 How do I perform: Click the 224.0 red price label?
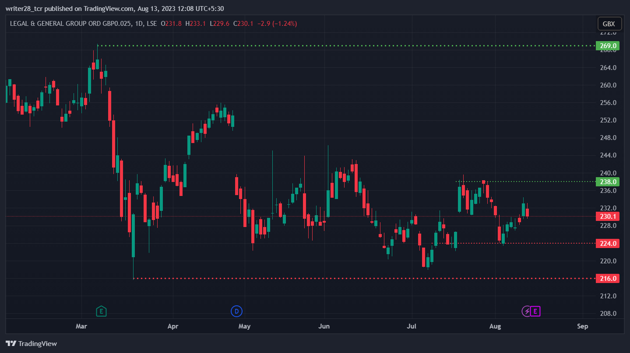tap(608, 243)
